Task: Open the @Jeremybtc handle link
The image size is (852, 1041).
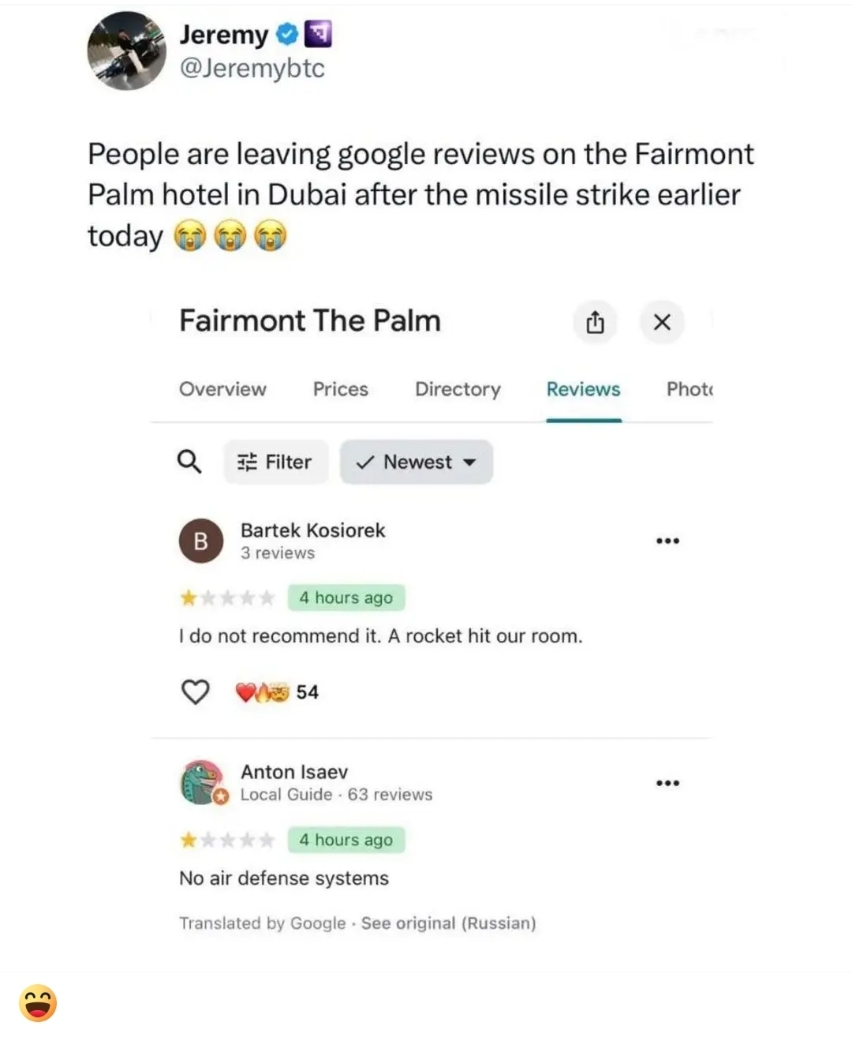Action: point(252,69)
